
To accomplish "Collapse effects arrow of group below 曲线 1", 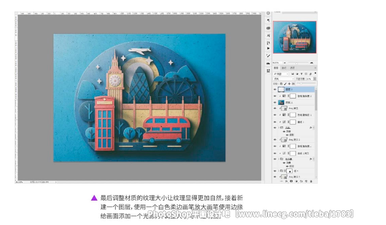I will click(314, 128).
